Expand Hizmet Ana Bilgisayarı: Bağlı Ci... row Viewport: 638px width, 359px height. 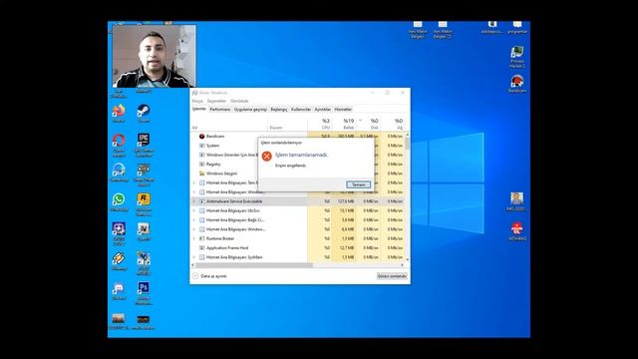[194, 220]
